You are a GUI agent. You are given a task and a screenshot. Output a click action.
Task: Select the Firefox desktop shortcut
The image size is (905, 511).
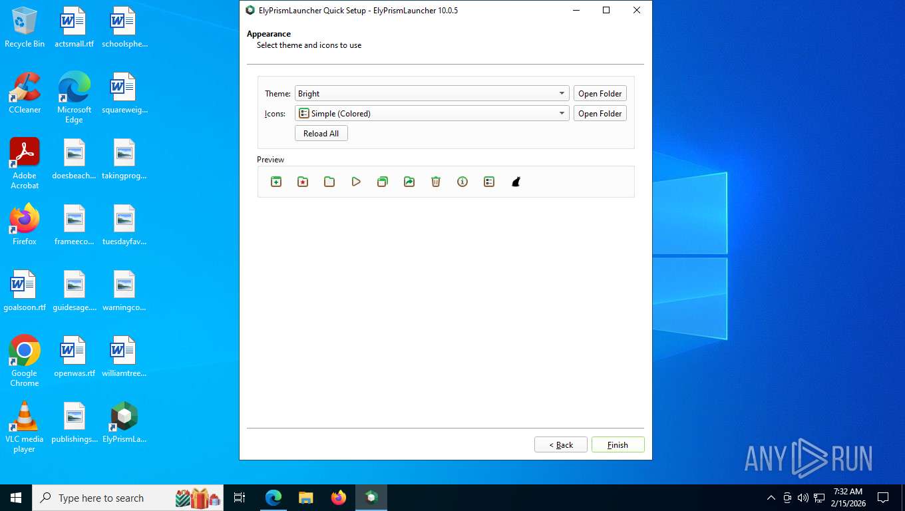point(25,225)
